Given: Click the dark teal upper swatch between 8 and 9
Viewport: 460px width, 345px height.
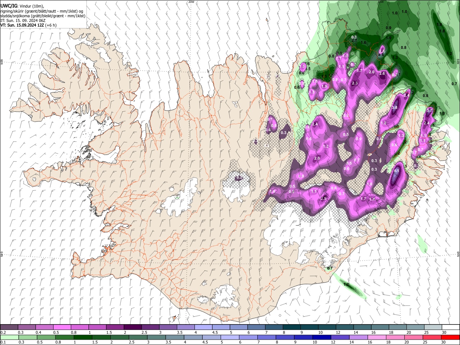Looking at the screenshot, I should coord(292,327).
